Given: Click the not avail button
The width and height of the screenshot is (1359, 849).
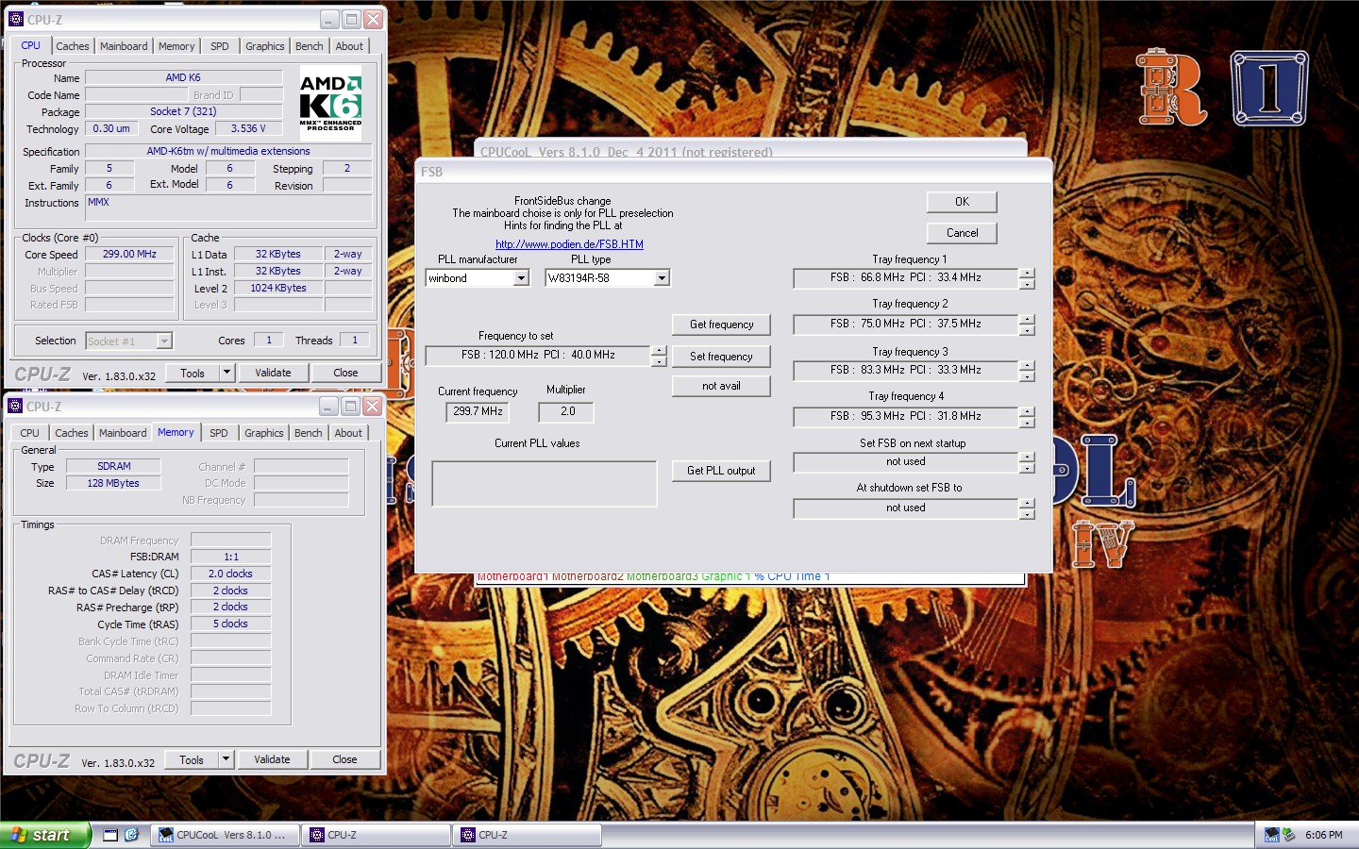Looking at the screenshot, I should [x=721, y=386].
